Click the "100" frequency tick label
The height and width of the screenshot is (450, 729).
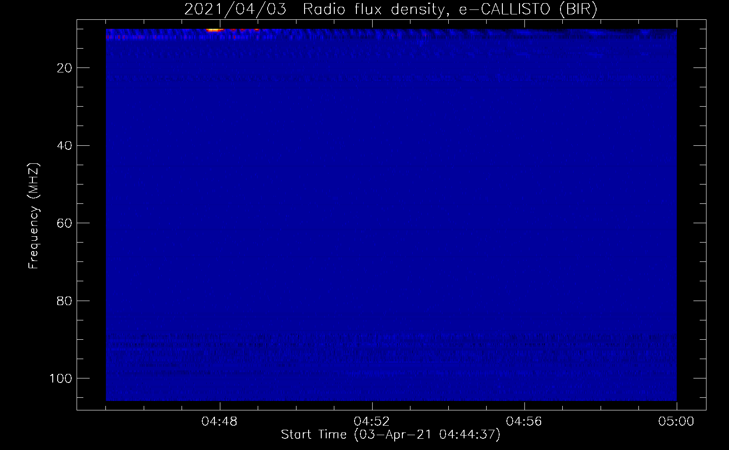61,378
